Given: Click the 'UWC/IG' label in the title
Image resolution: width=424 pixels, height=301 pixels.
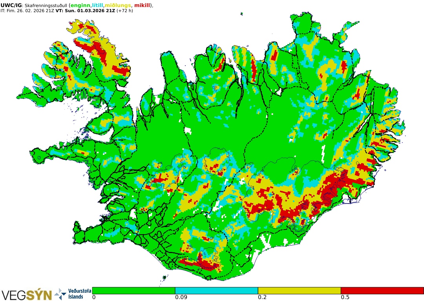Looking at the screenshot, I should click(x=11, y=6).
